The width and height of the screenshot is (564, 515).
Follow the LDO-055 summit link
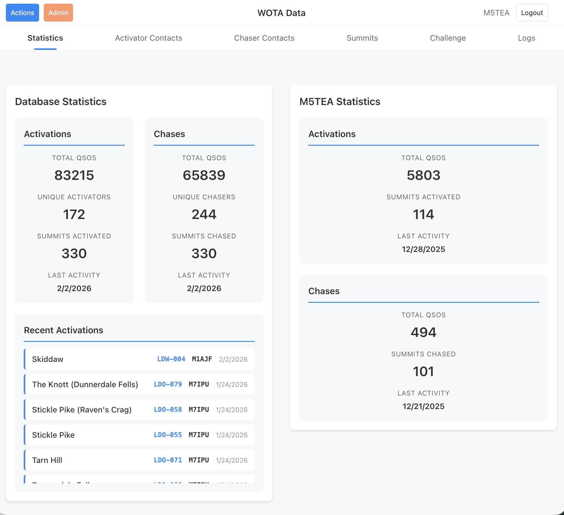(x=168, y=435)
